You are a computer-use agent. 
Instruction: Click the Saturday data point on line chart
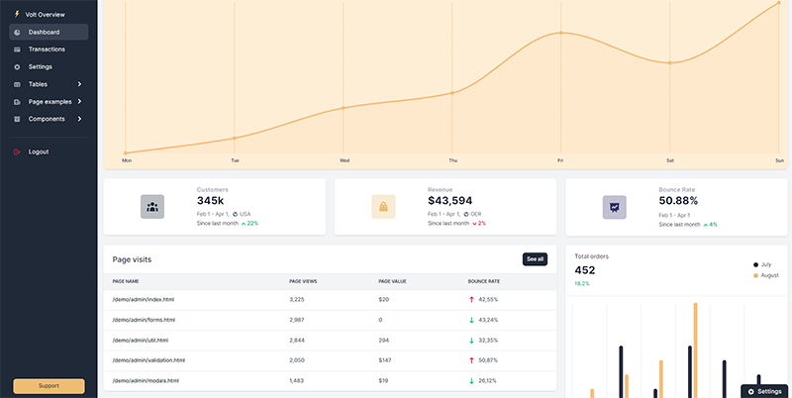coord(670,62)
